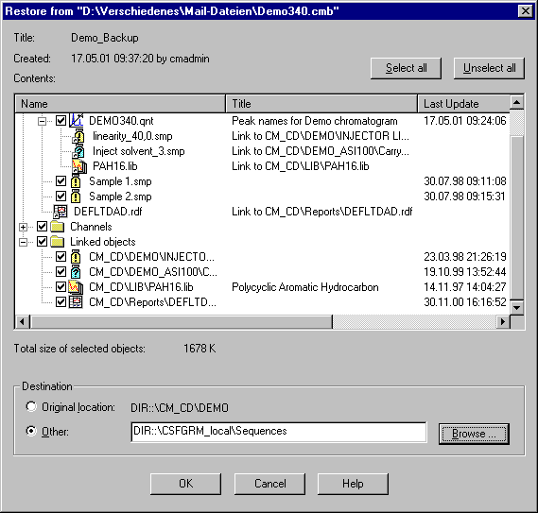Click the Sample 1.smp vial icon
The height and width of the screenshot is (513, 538).
tap(76, 181)
